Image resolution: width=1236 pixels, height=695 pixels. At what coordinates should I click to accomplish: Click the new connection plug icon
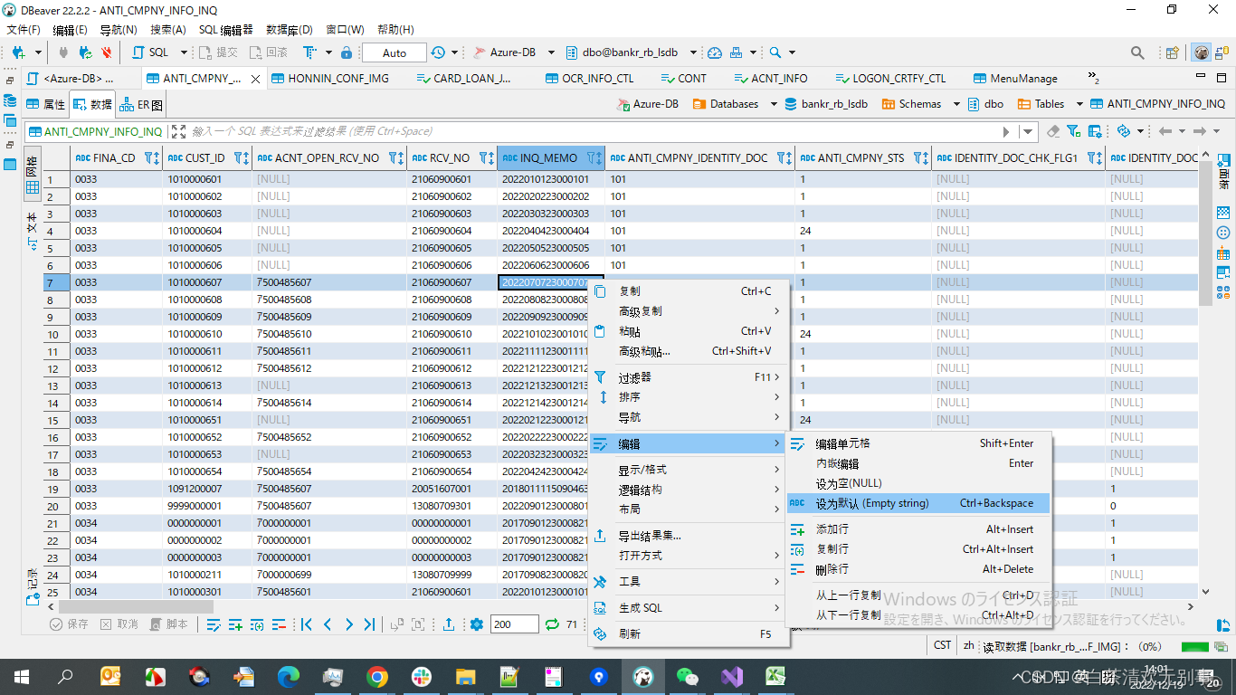pos(18,52)
